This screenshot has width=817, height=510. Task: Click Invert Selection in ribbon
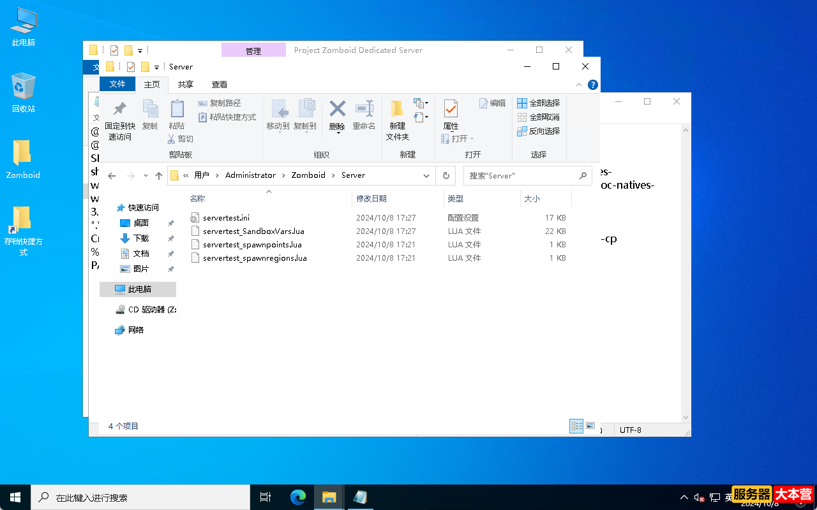click(539, 131)
